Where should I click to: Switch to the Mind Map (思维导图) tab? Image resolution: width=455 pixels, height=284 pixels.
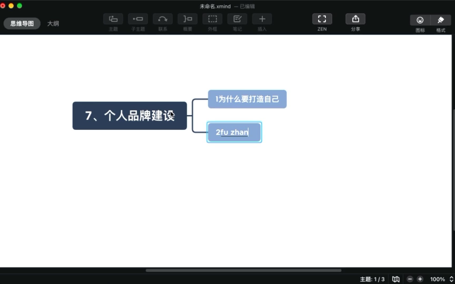coord(22,23)
